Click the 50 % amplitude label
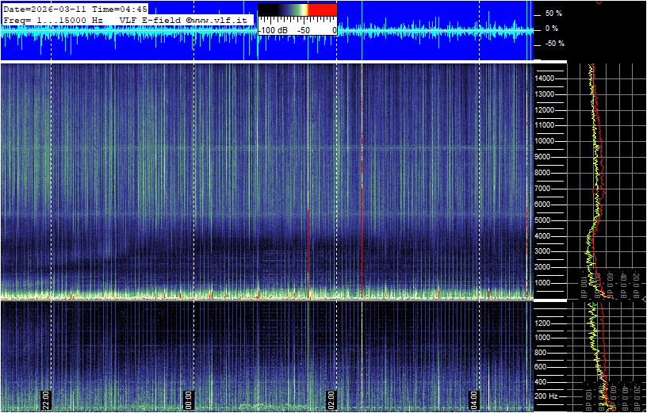The image size is (647, 413). 553,13
